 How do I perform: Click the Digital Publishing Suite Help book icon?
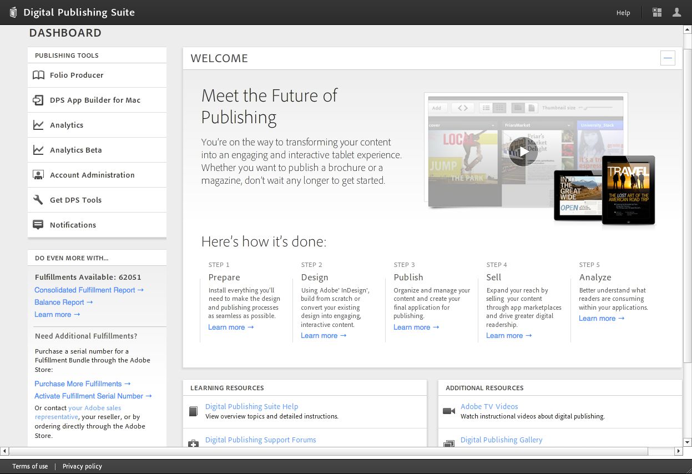(x=193, y=411)
